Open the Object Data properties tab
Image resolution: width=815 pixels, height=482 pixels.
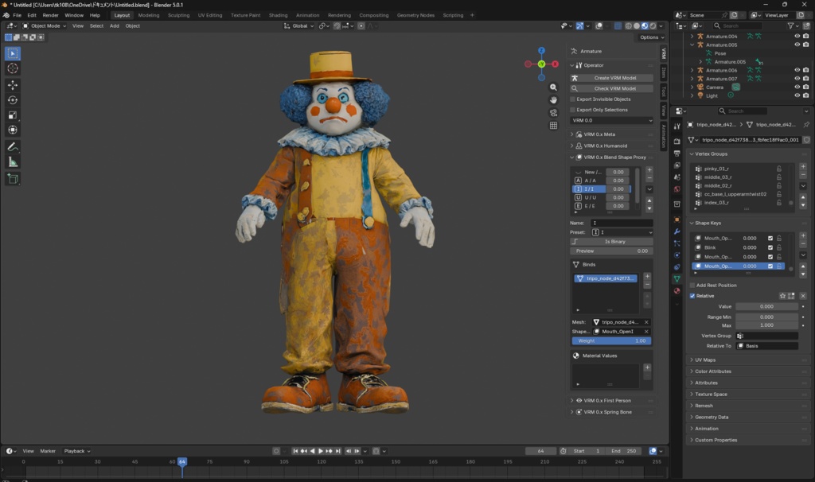pos(677,279)
